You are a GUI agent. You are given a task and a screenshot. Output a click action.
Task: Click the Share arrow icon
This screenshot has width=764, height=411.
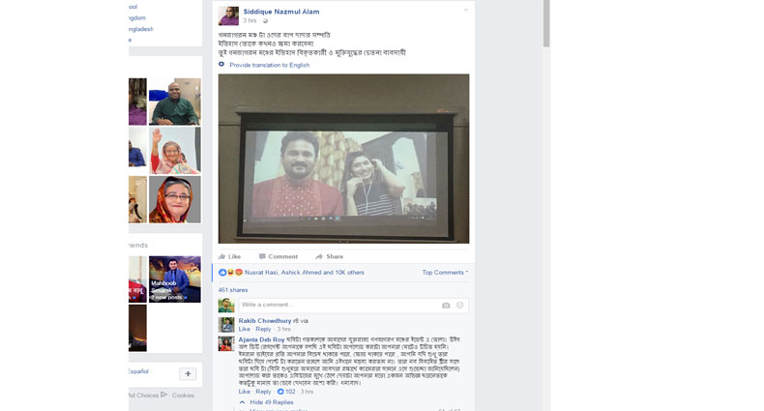pos(319,256)
